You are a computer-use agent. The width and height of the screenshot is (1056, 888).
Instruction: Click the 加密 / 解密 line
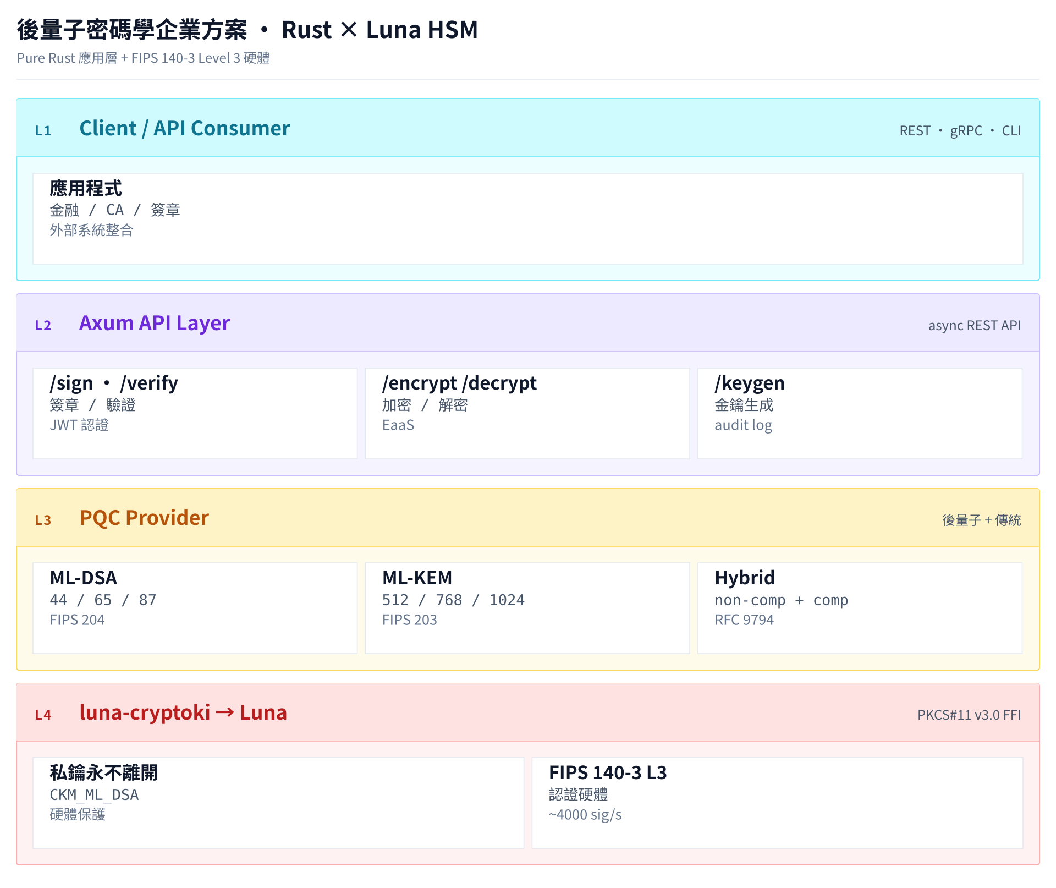425,405
